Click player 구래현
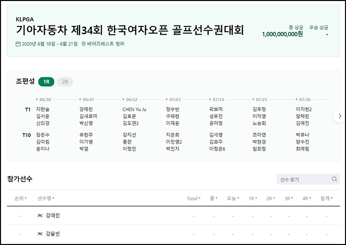This screenshot has height=245, width=346. [x=173, y=116]
